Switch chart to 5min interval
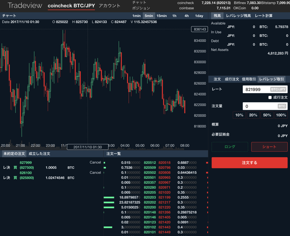The image size is (290, 236). 149,16
